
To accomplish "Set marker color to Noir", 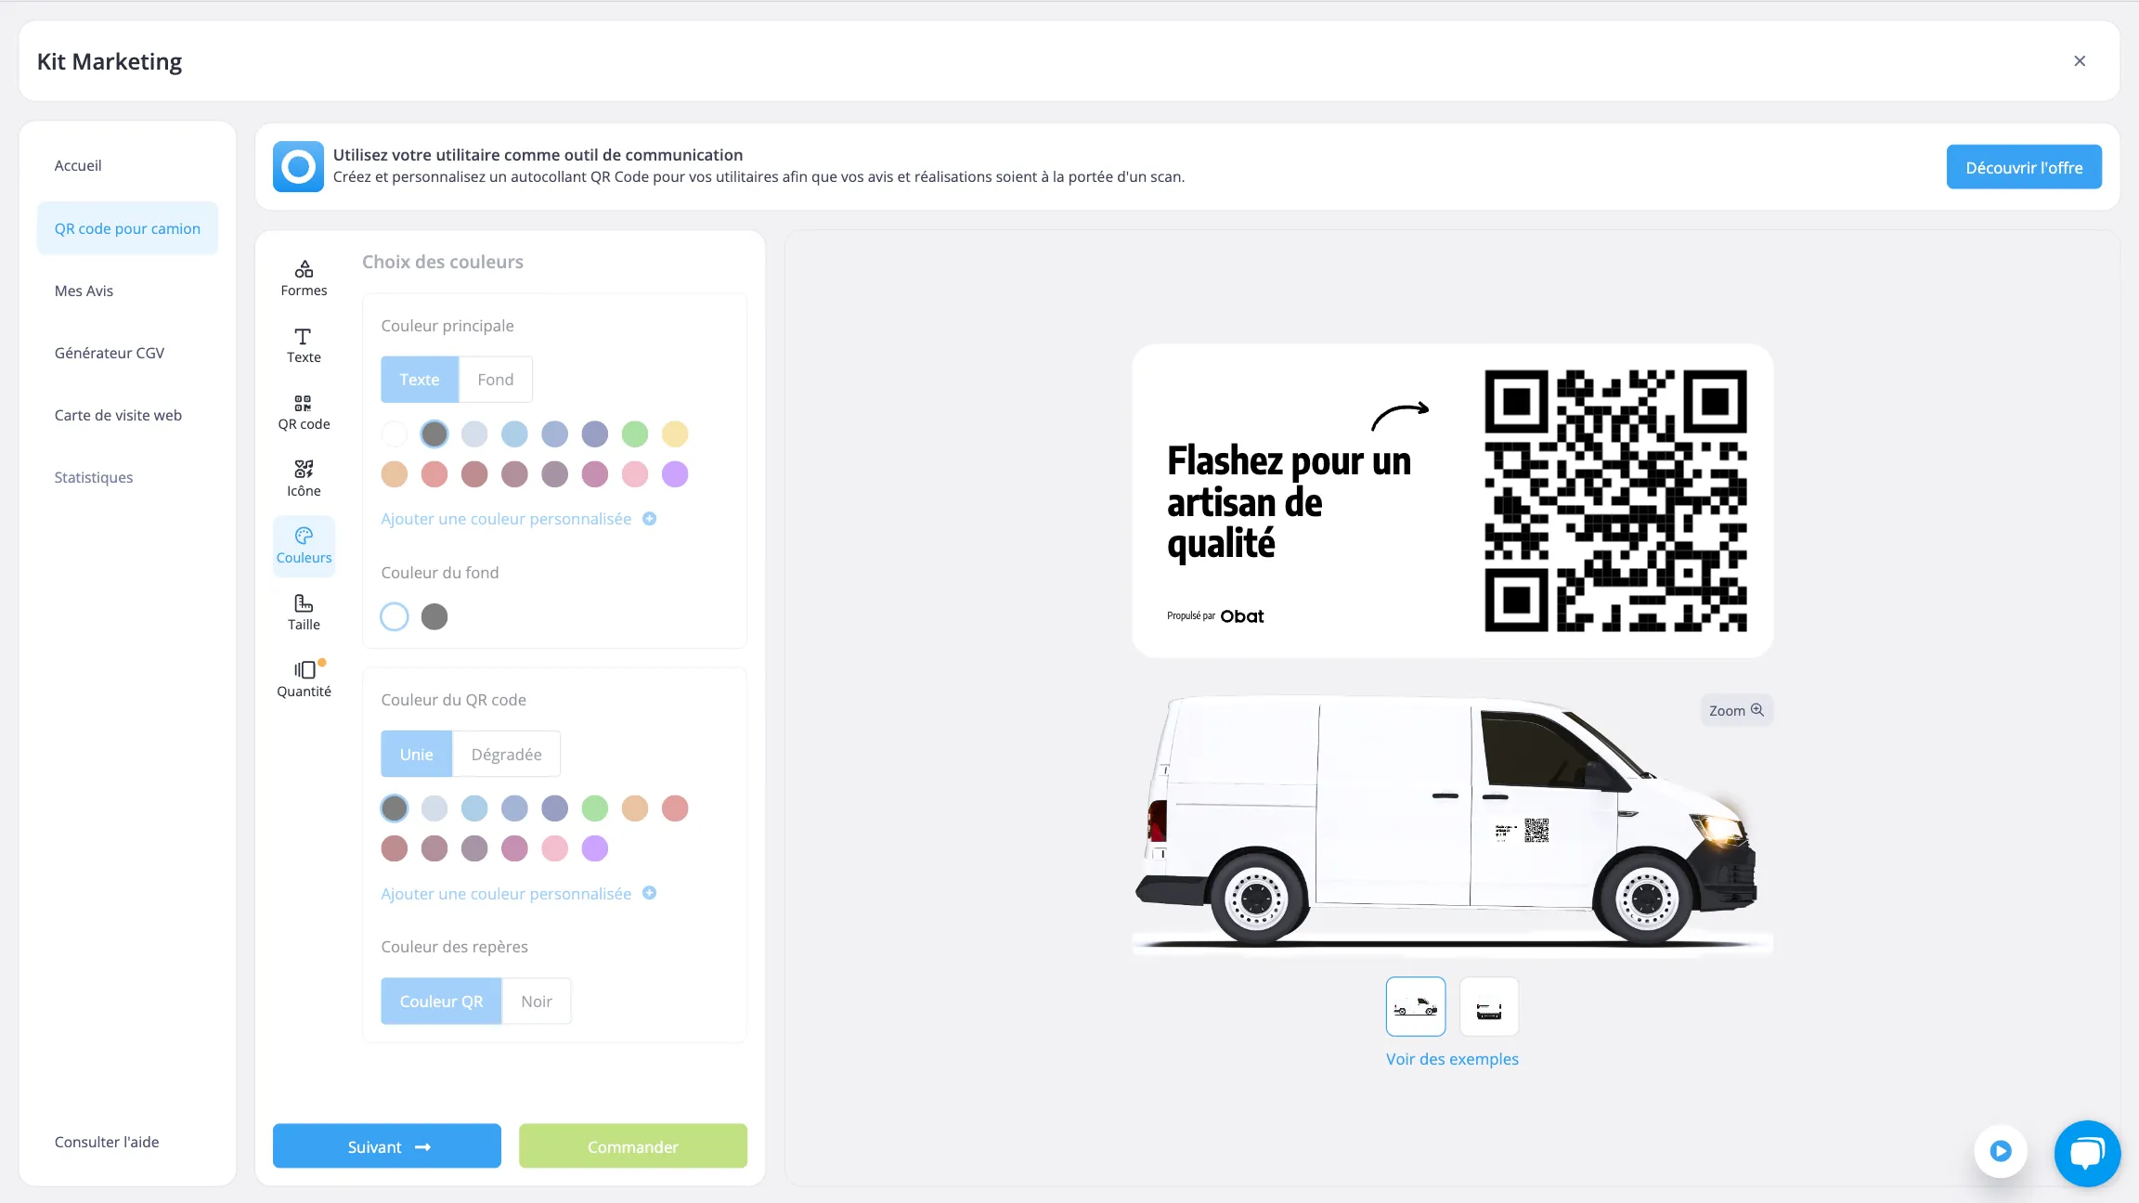I will coord(537,1002).
